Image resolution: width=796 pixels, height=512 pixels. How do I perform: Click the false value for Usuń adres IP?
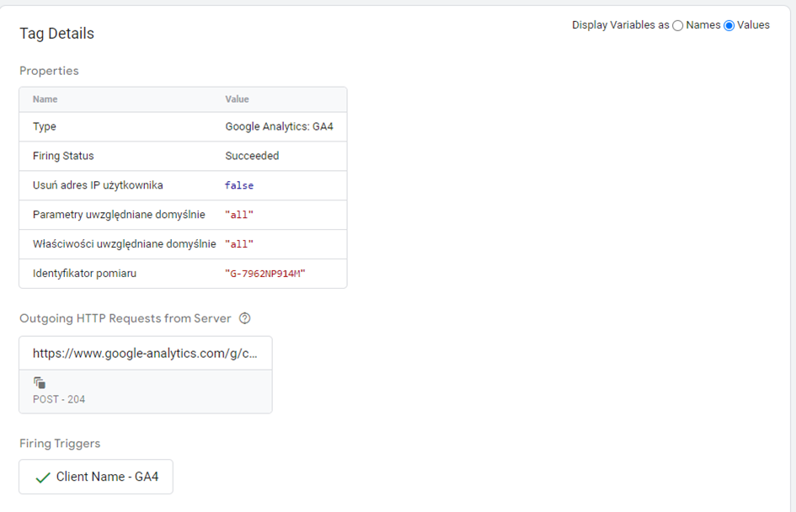click(x=239, y=185)
